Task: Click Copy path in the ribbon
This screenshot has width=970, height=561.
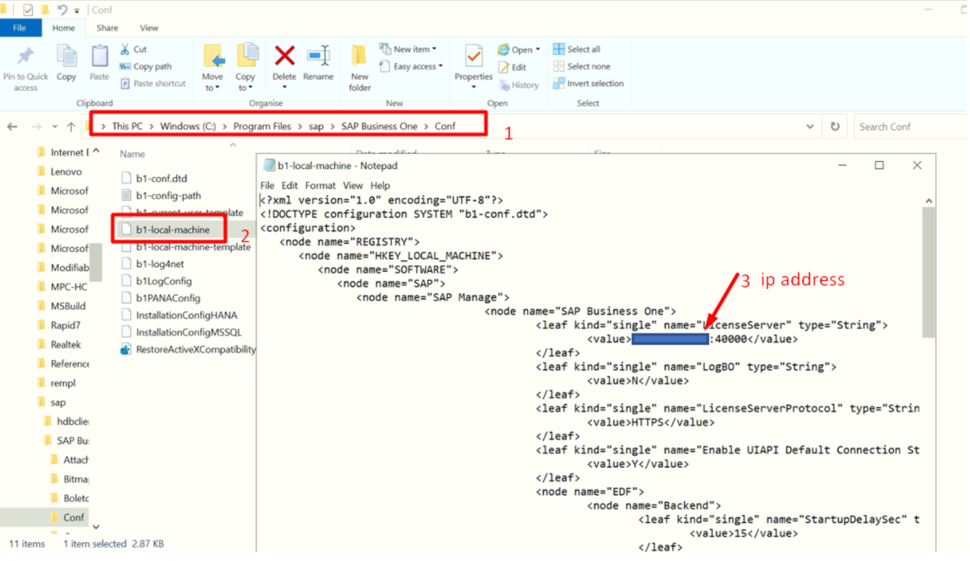Action: (146, 67)
